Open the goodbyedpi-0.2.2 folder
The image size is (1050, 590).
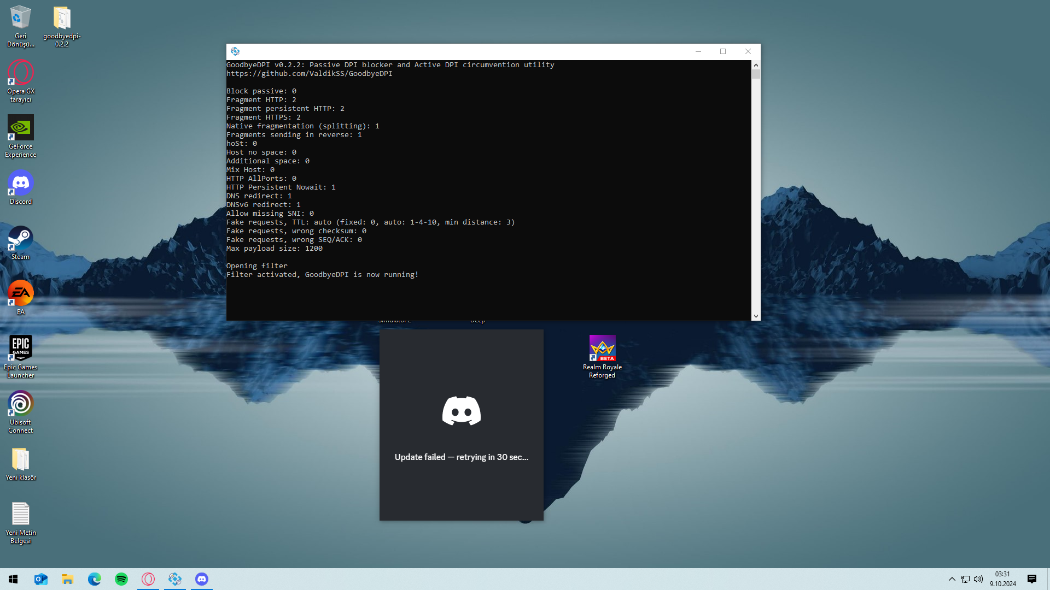pyautogui.click(x=62, y=19)
